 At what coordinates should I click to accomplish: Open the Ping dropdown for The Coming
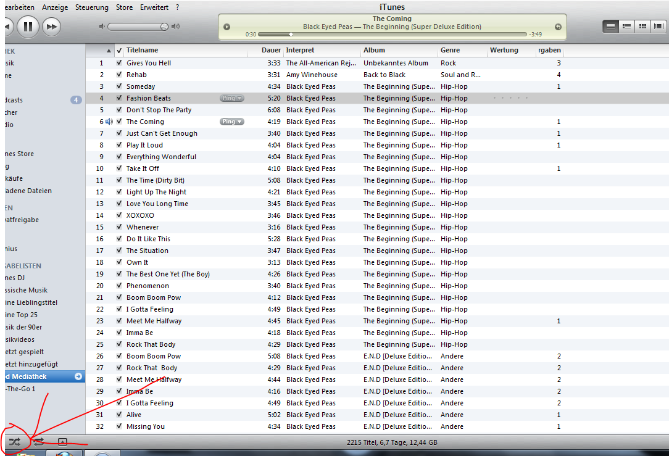click(x=231, y=122)
